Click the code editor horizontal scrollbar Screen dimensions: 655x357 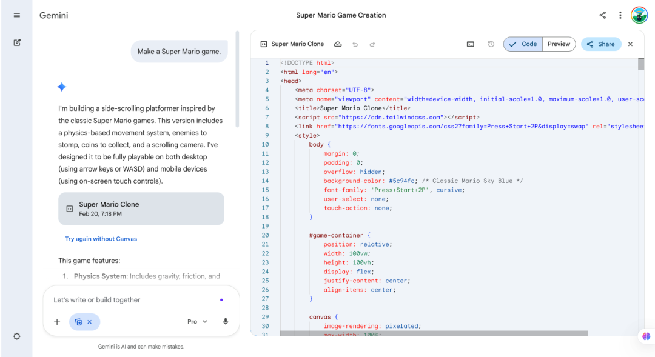click(434, 333)
